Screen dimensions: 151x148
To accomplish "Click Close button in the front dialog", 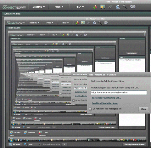I will 143,109.
